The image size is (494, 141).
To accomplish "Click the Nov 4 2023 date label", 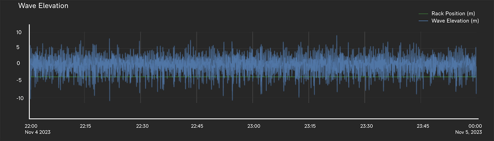I will click(38, 132).
